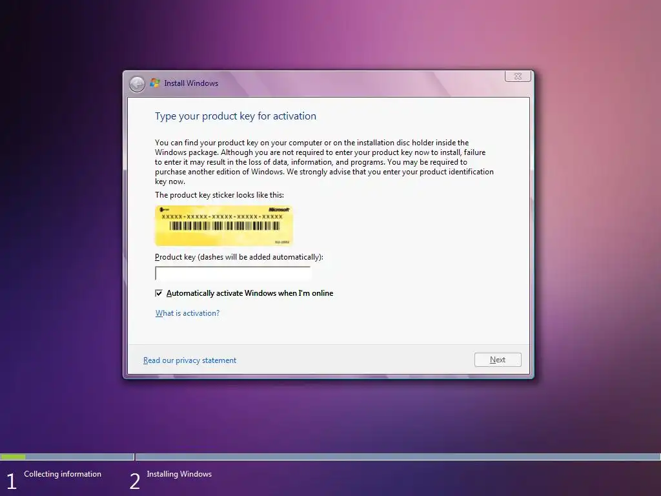Click the Type your product key heading
Screen dimensions: 661x496
[x=235, y=116]
